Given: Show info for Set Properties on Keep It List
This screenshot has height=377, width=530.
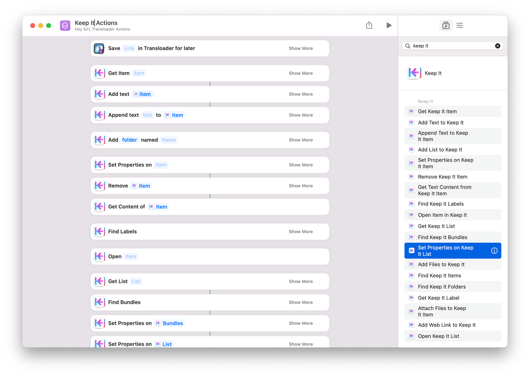Looking at the screenshot, I should (x=494, y=251).
